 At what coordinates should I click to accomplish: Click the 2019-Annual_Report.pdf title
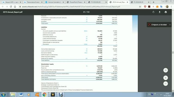click(x=13, y=12)
